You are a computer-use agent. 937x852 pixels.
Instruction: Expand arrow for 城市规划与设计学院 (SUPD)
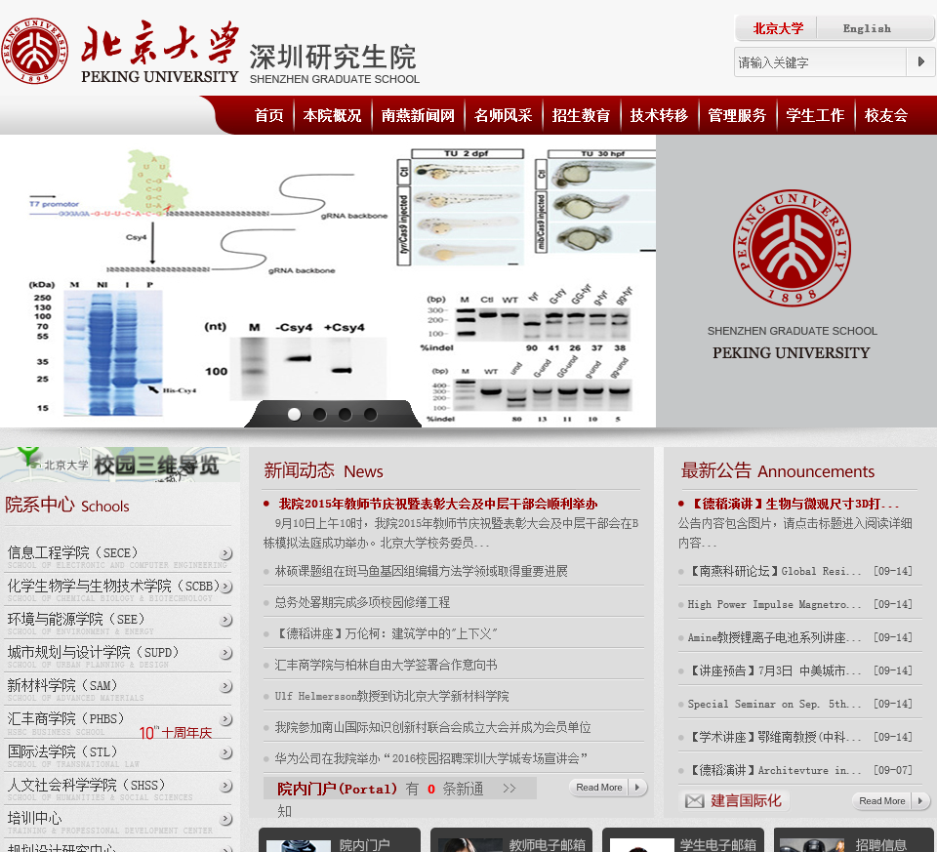click(x=225, y=653)
